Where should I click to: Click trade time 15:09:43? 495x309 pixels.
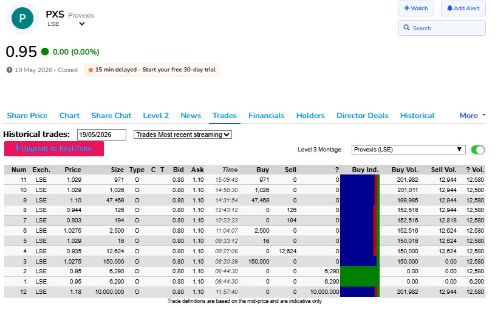coord(227,180)
